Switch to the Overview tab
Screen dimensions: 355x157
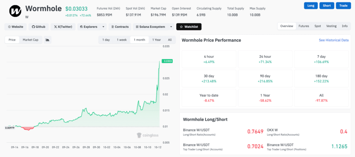[287, 26]
